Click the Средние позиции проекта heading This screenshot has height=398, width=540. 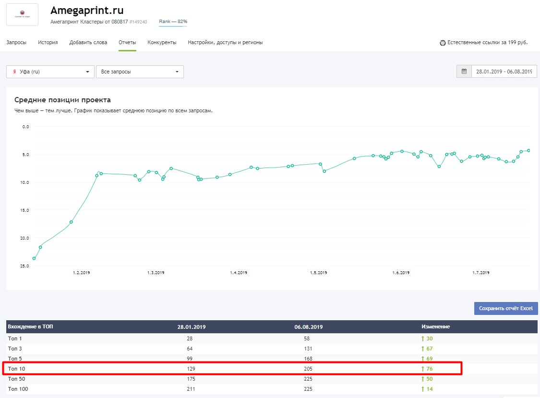pos(62,100)
